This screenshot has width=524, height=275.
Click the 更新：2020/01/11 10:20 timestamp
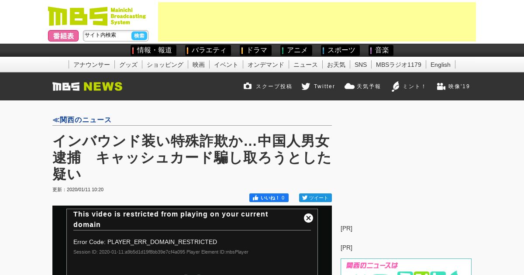click(78, 189)
